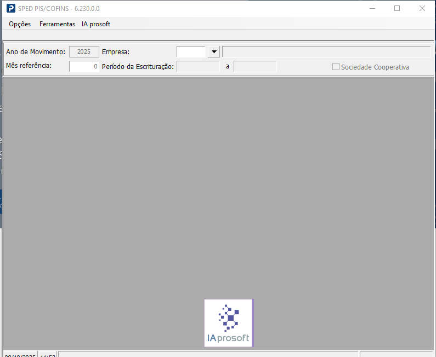Click the 'Período da Escrituração:' label

[138, 67]
